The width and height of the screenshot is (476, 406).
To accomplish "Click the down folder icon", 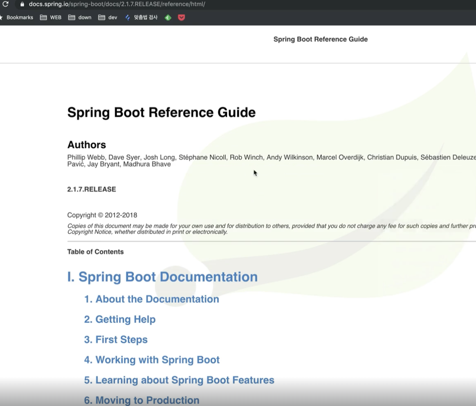I will (72, 18).
